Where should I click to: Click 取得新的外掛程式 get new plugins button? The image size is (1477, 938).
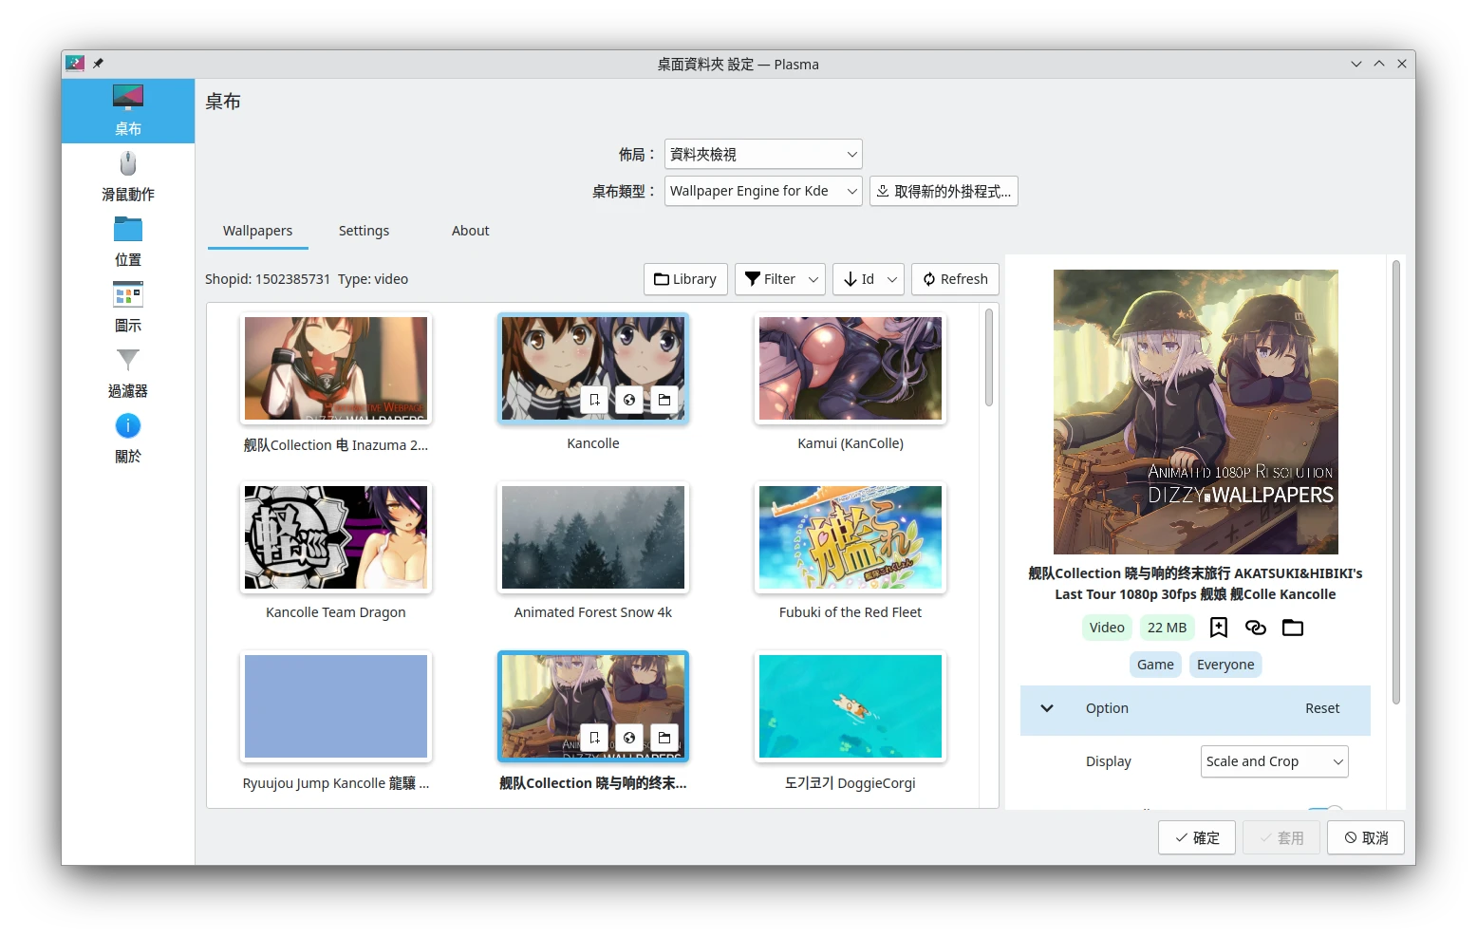[x=944, y=191]
